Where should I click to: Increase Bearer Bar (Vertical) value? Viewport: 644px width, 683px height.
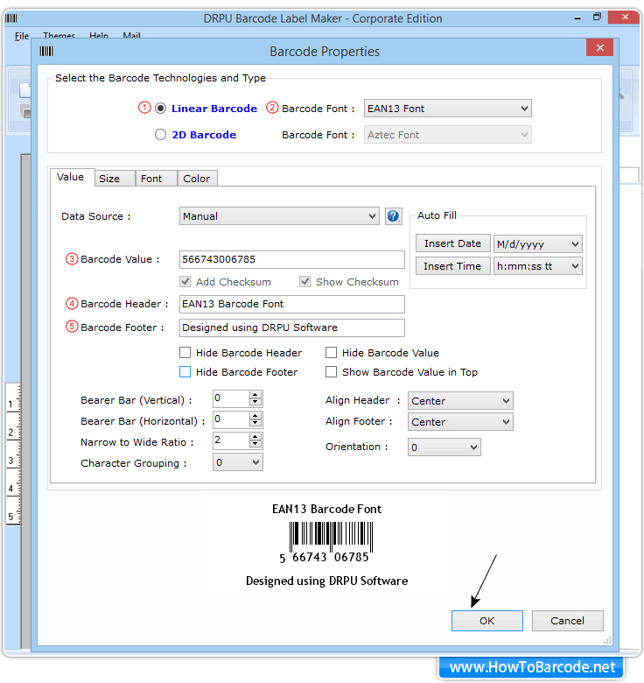[255, 395]
